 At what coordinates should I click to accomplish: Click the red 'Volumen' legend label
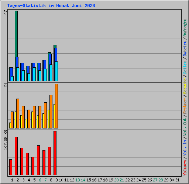pyautogui.click(x=185, y=168)
